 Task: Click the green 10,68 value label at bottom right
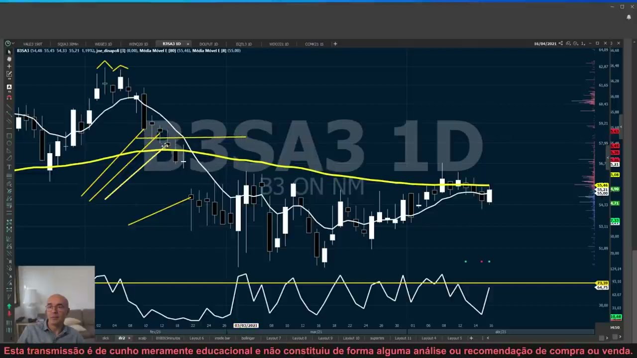[616, 317]
